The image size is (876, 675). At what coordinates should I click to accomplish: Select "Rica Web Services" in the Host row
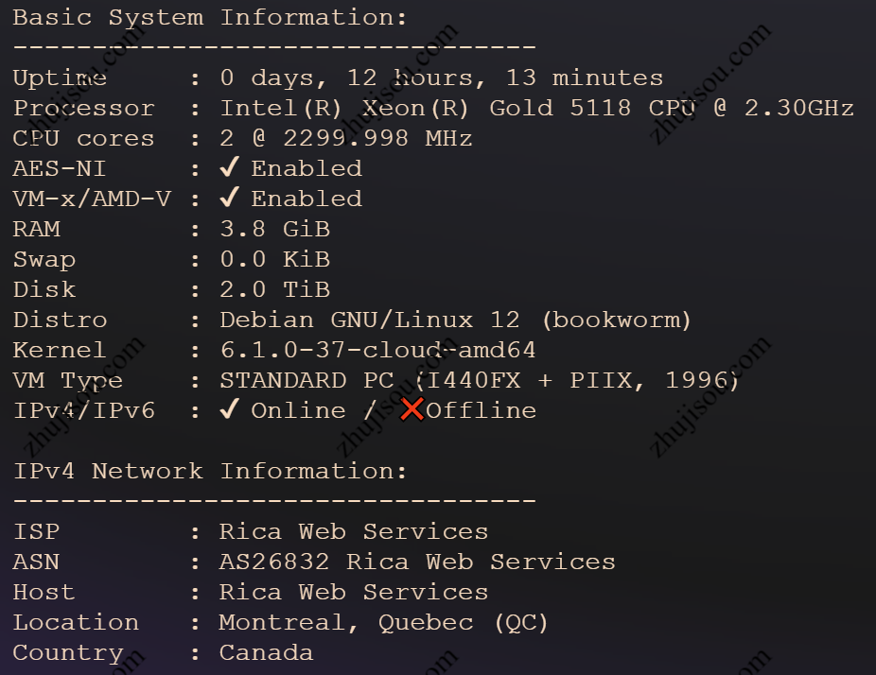click(x=354, y=592)
